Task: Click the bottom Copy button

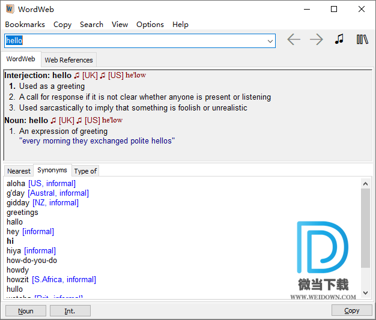Action: tap(352, 310)
